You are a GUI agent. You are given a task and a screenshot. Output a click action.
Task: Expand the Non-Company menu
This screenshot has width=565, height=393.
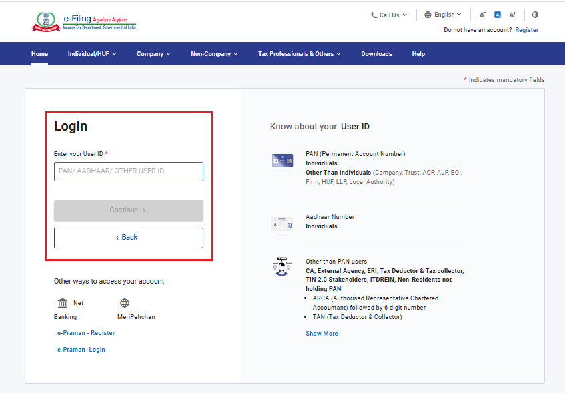click(214, 54)
